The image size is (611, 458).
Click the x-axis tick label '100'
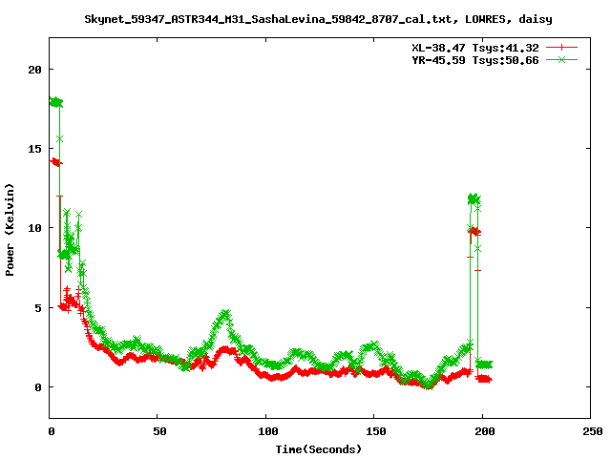[x=267, y=431]
